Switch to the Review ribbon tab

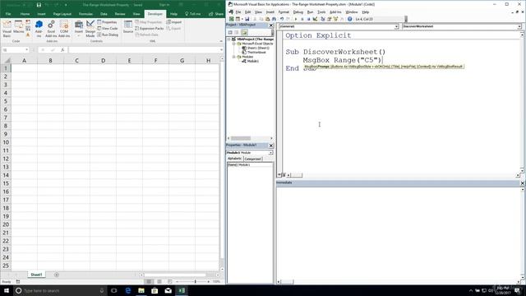click(x=120, y=14)
